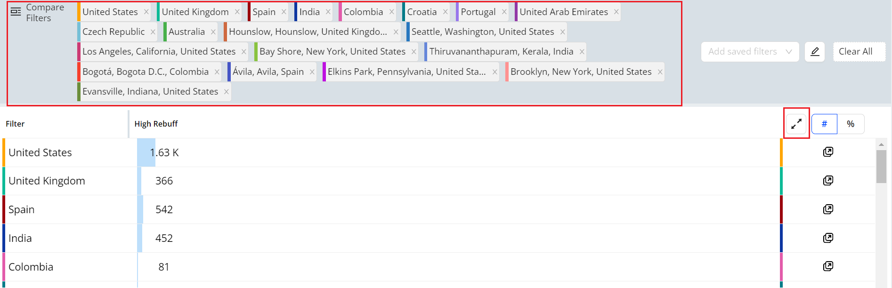Open Colombia row in new window

click(828, 267)
